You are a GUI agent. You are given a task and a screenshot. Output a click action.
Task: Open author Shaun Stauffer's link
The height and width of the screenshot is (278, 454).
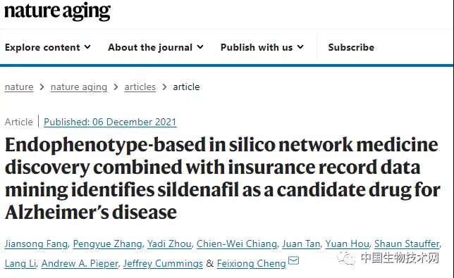(x=407, y=244)
